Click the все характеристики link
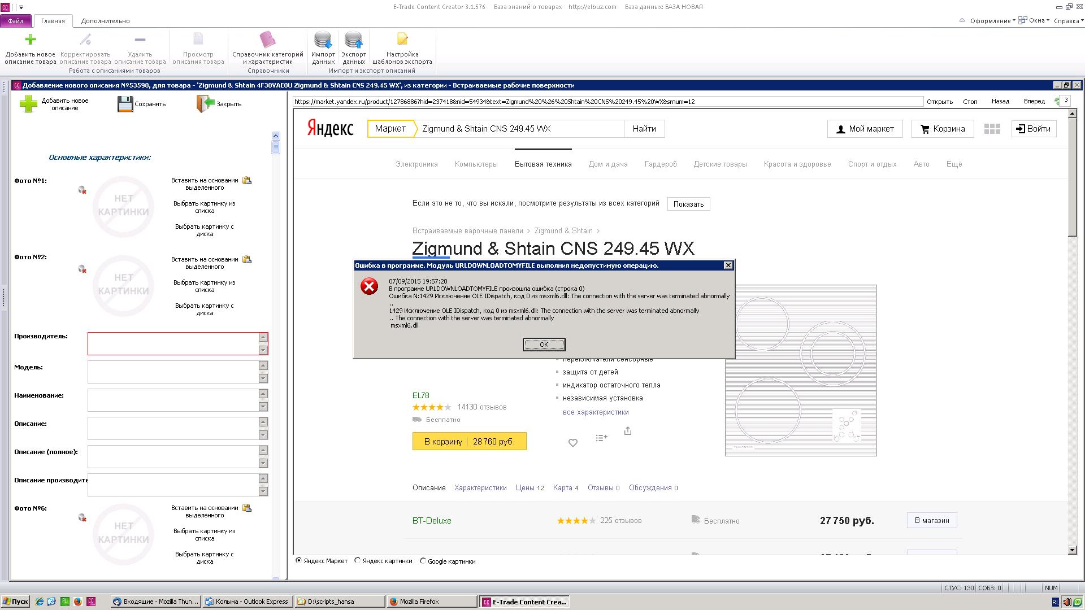This screenshot has width=1085, height=610. pyautogui.click(x=596, y=412)
